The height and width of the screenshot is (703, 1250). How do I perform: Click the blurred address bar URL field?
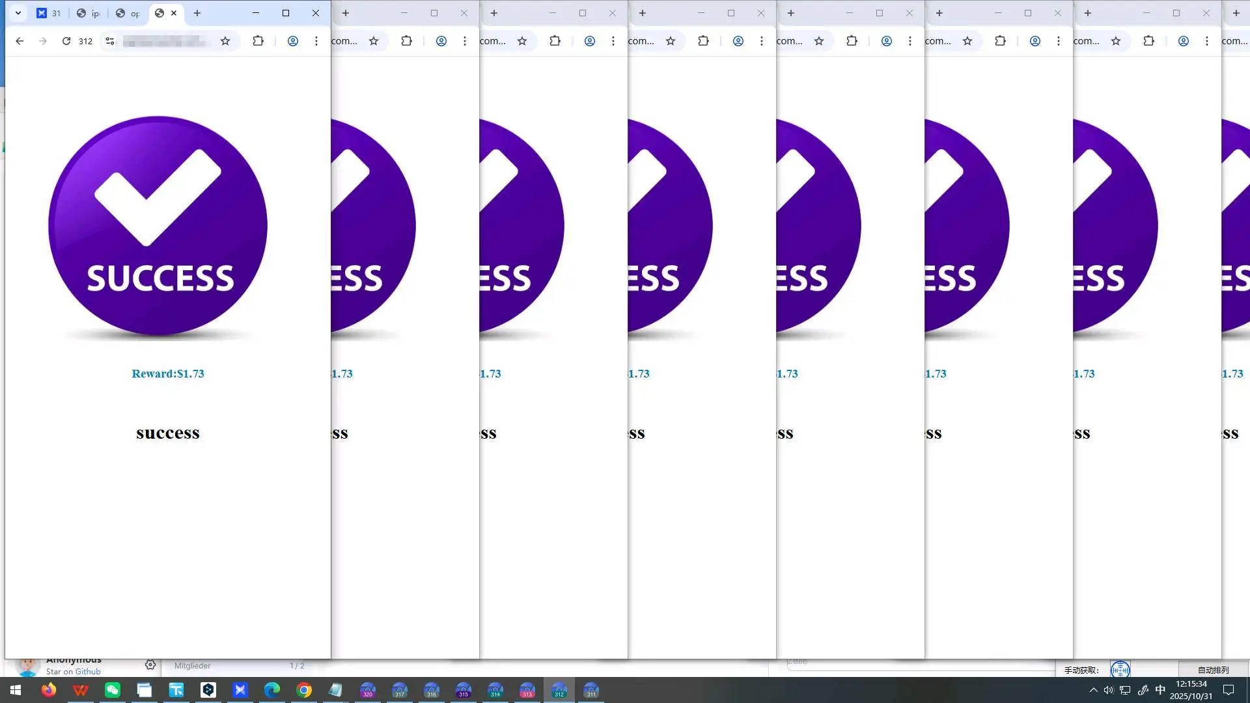166,41
